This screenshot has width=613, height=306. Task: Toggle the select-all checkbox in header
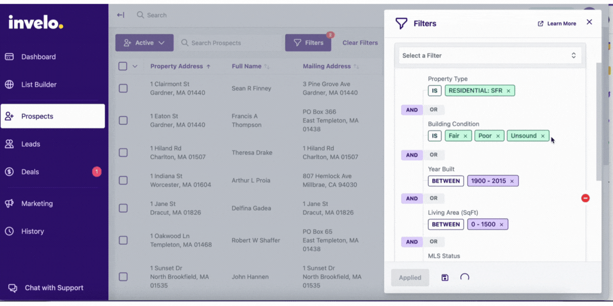click(123, 66)
